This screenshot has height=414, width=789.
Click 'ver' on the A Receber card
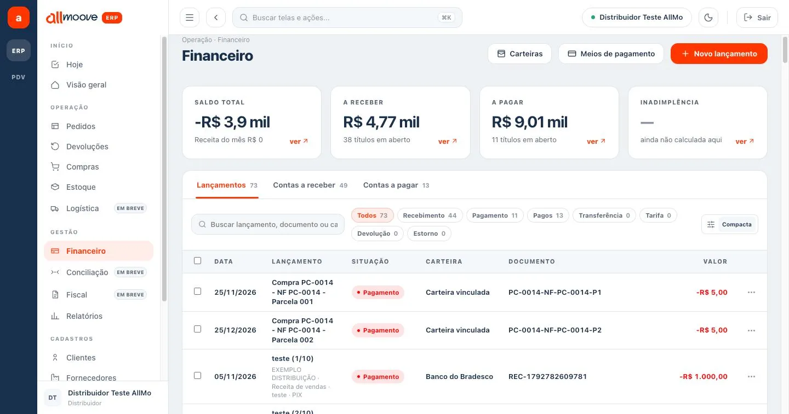448,142
